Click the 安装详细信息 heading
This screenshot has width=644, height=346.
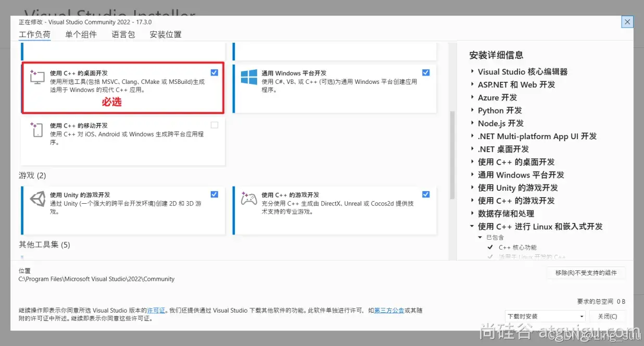[x=496, y=55]
